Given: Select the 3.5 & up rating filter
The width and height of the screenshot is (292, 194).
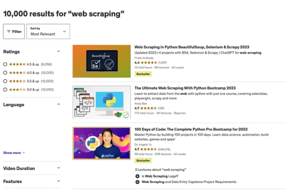Looking at the screenshot, I should 5,81.
